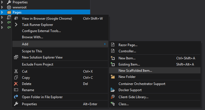
Task: Choose Browse With...
Action: [60, 37]
